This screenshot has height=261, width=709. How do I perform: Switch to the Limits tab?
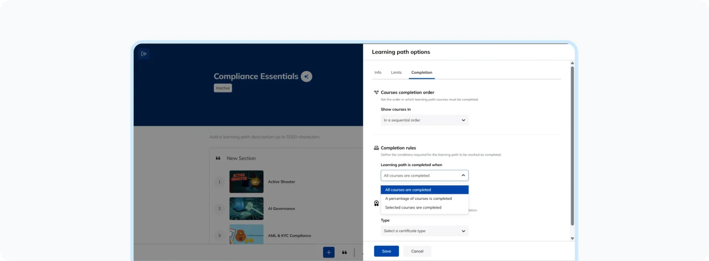(396, 73)
